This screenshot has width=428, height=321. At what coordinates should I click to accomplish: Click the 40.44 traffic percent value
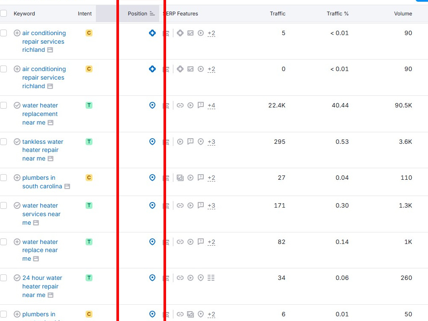pos(340,105)
